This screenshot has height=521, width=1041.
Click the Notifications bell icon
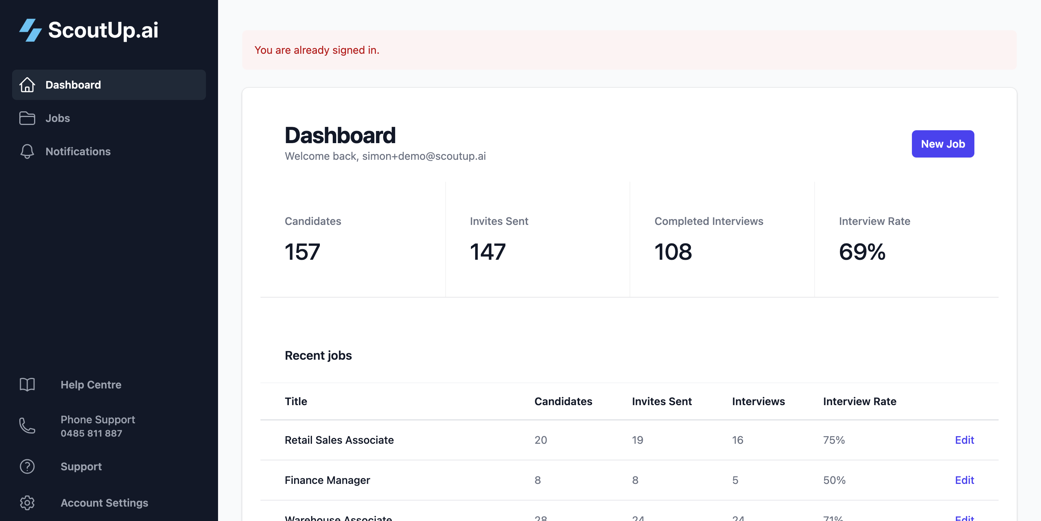point(26,151)
